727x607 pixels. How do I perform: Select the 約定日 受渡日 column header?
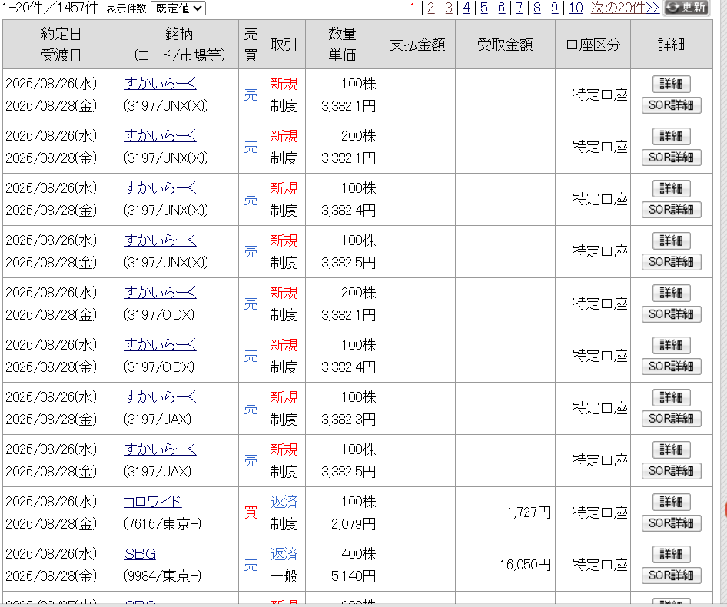click(61, 45)
